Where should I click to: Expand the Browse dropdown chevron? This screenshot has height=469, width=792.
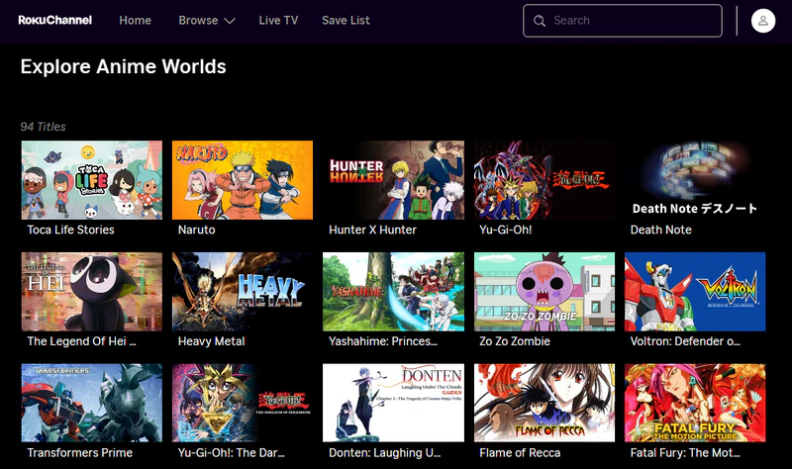[230, 21]
